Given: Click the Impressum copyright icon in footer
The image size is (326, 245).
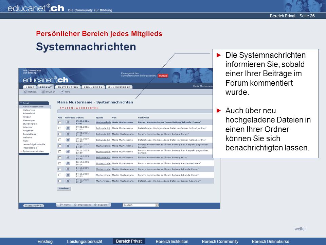Looking at the screenshot, I should pyautogui.click(x=75, y=205).
